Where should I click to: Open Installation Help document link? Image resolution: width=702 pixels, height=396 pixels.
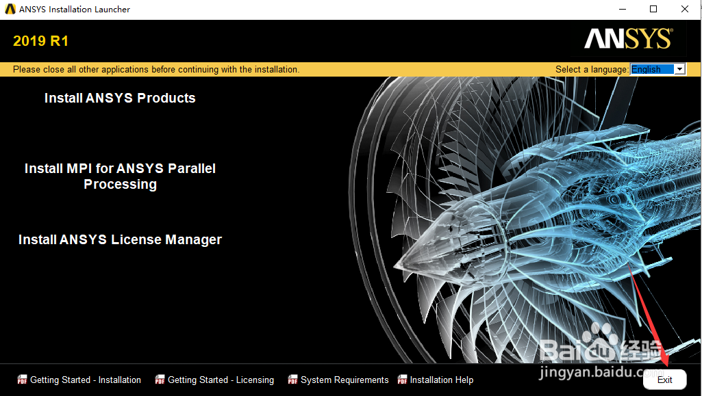pos(442,380)
